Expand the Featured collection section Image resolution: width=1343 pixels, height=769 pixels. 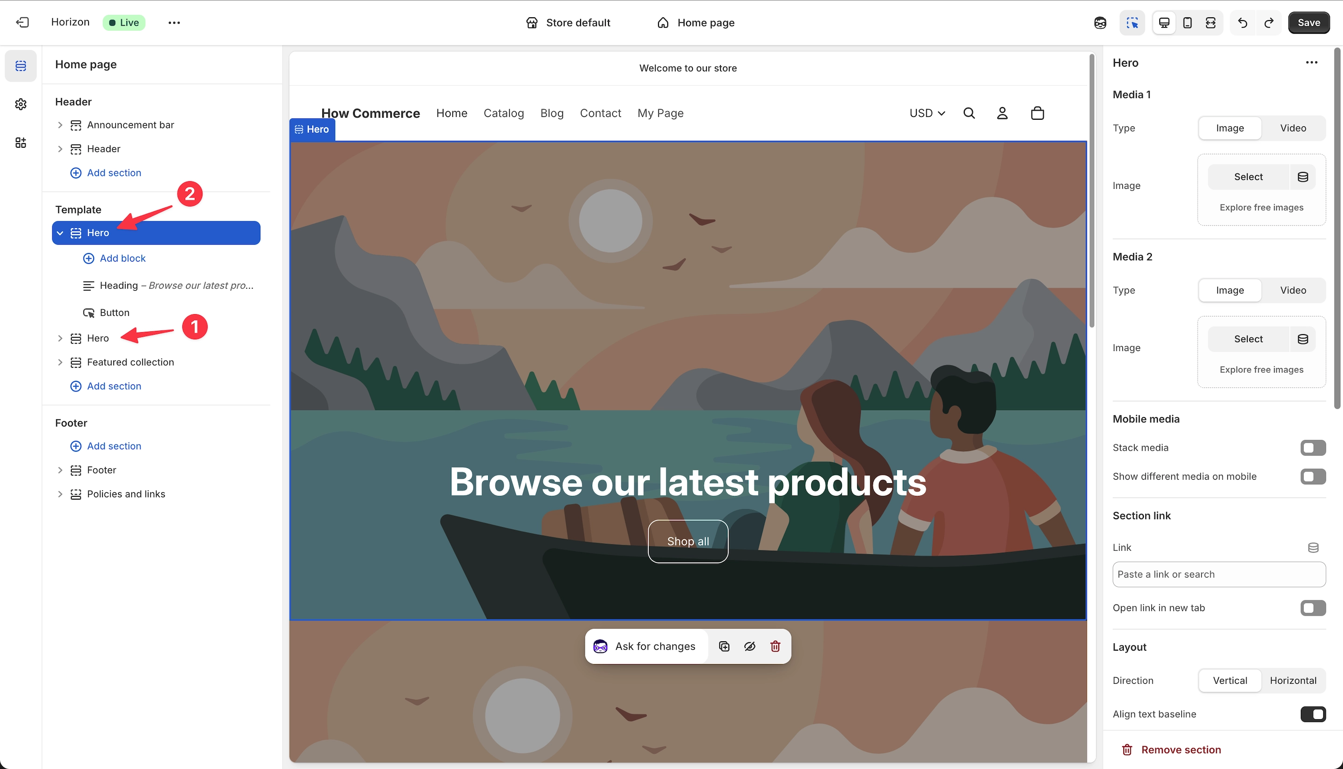pos(60,362)
